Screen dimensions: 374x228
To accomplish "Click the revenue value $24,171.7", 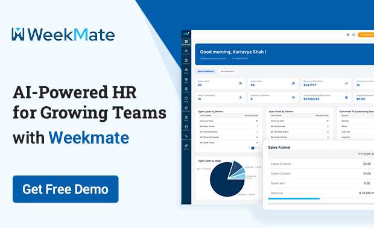I will coord(310,85).
